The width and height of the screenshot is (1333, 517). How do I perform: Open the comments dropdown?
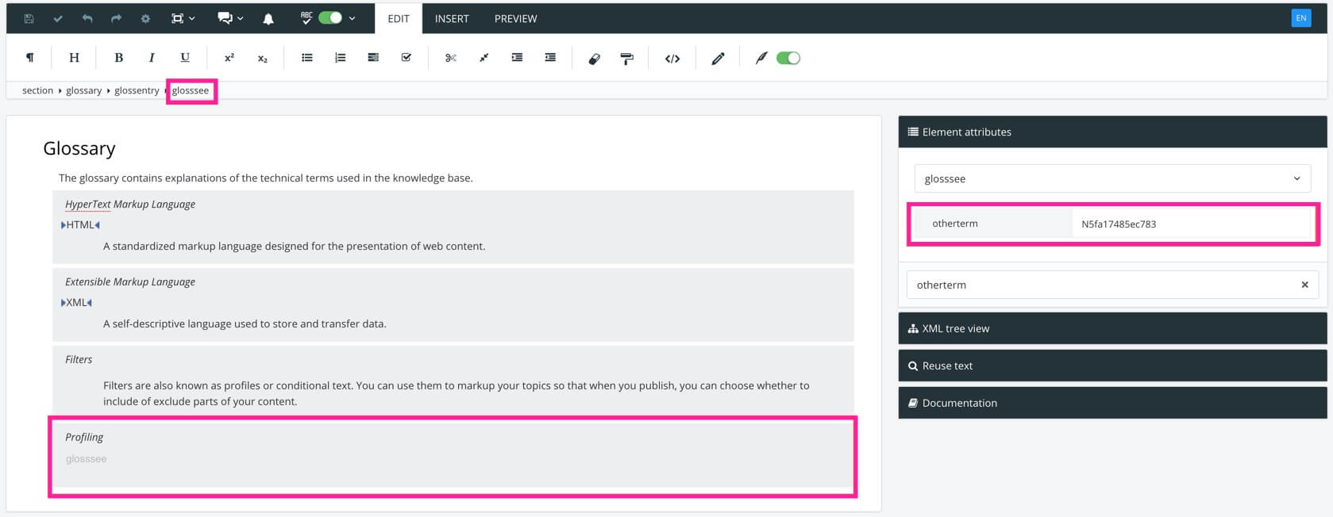pyautogui.click(x=230, y=18)
